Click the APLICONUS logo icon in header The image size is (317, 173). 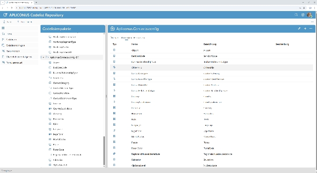5,15
